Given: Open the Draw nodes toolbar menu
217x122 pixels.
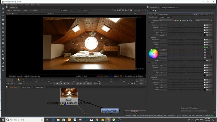Looking at the screenshot, I should [x=3, y=12].
